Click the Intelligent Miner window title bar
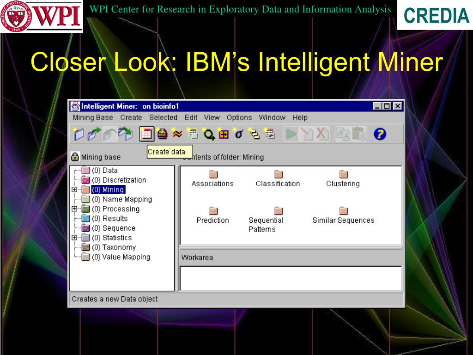Screen dimensions: 473x355 pyautogui.click(x=236, y=106)
